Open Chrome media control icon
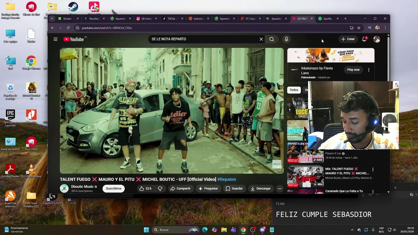 369,28
